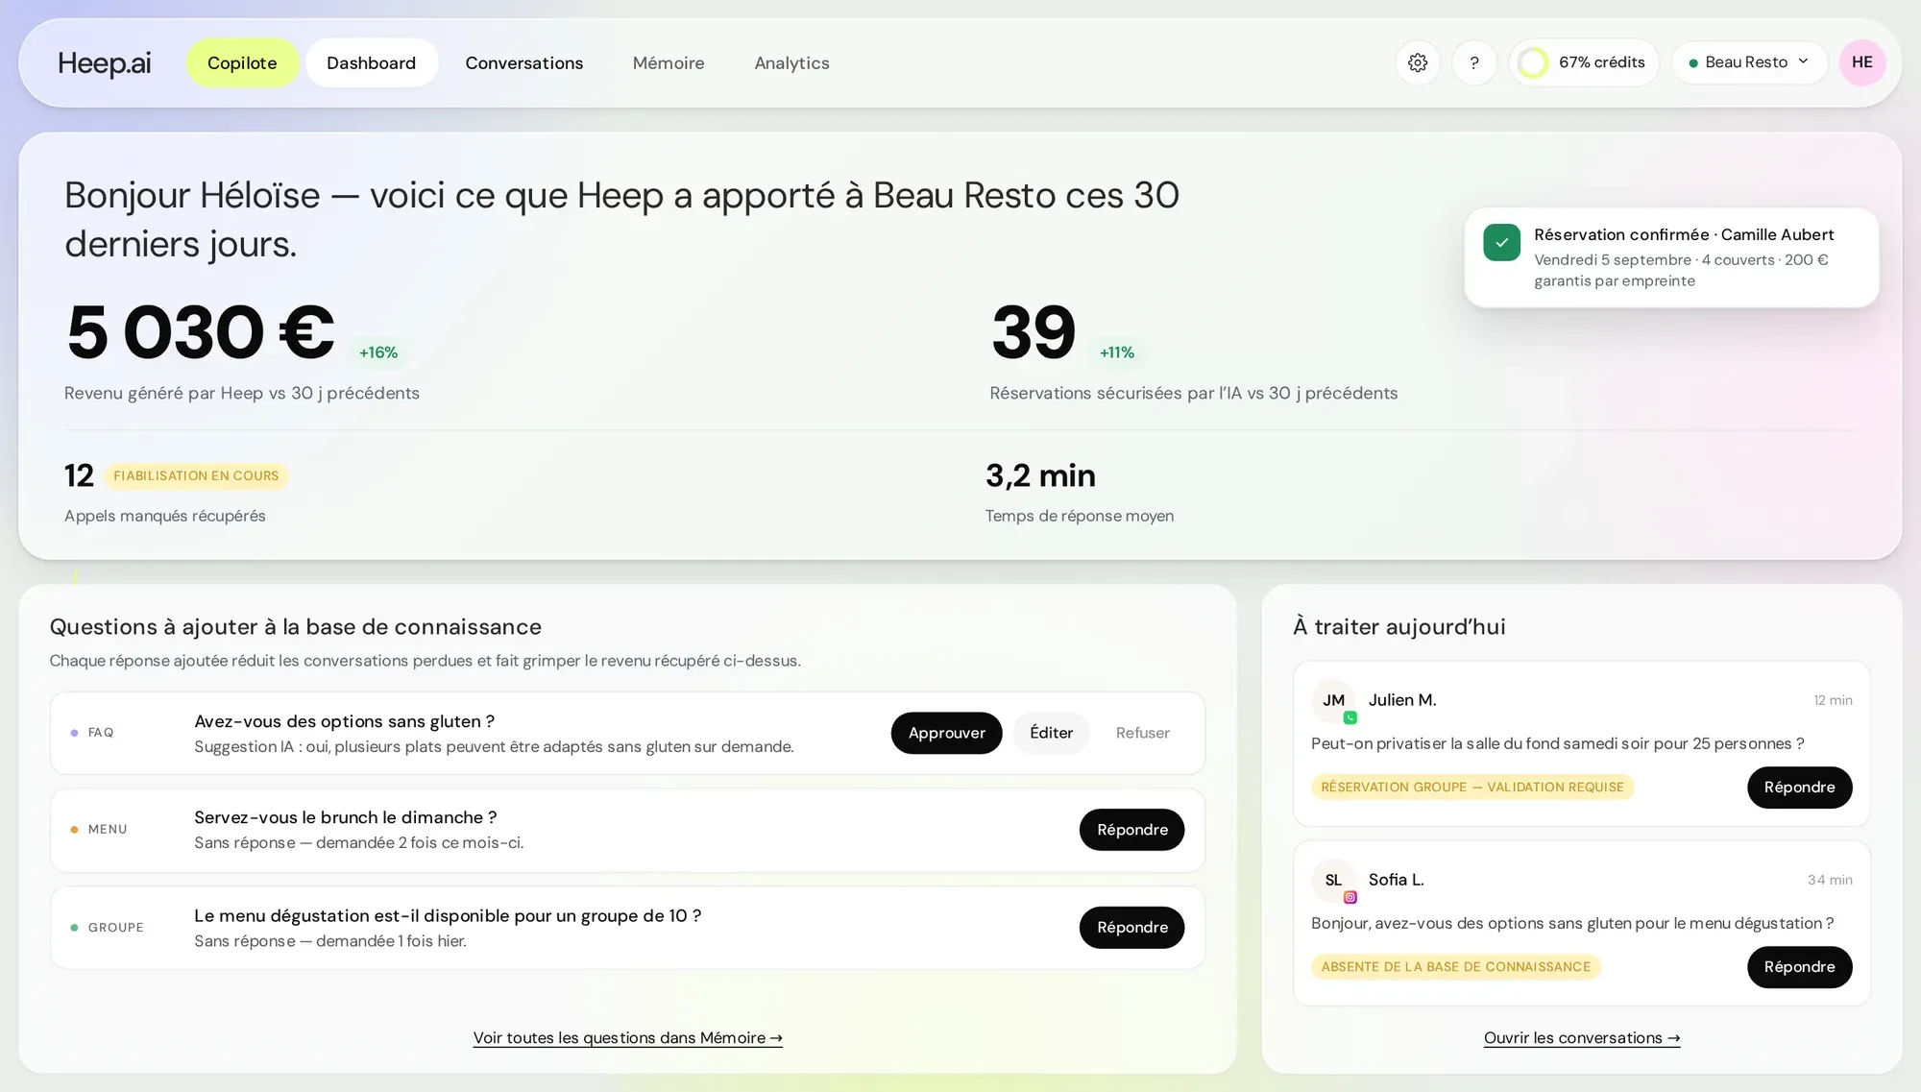Open the Mémoire tab
Screen dimensions: 1921x1092
tap(669, 62)
